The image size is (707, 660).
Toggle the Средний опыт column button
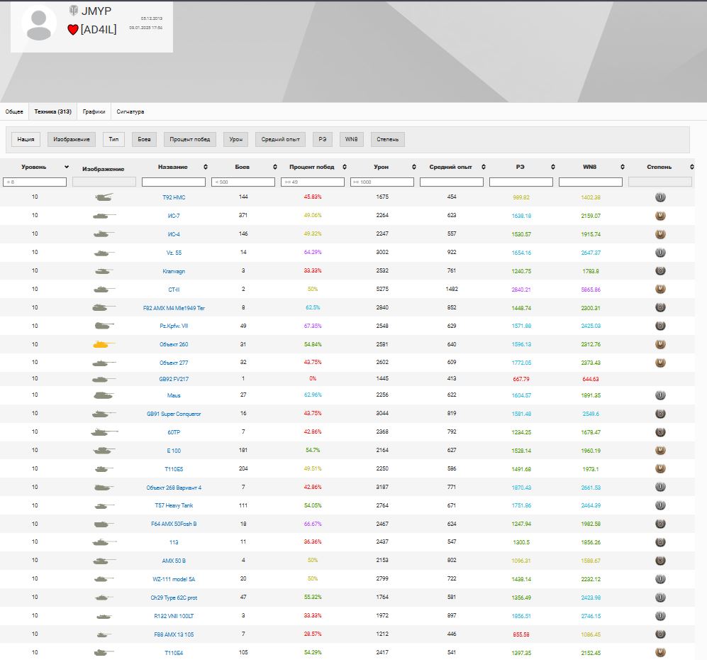(280, 139)
